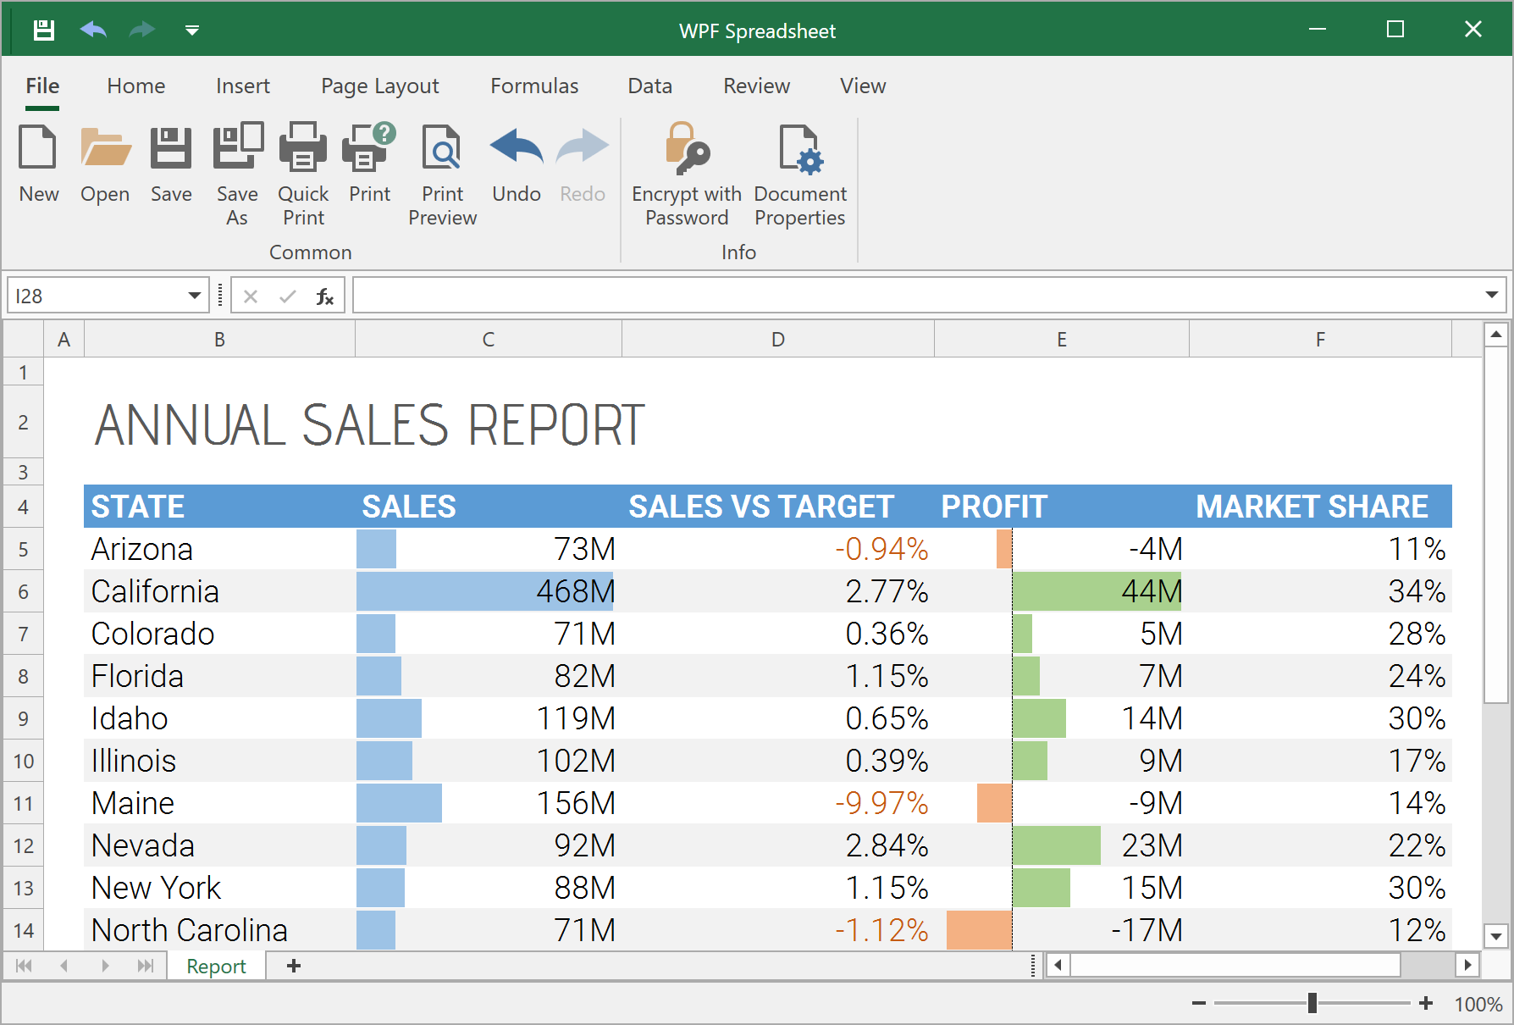
Task: Open the Page Layout tab
Action: point(379,86)
